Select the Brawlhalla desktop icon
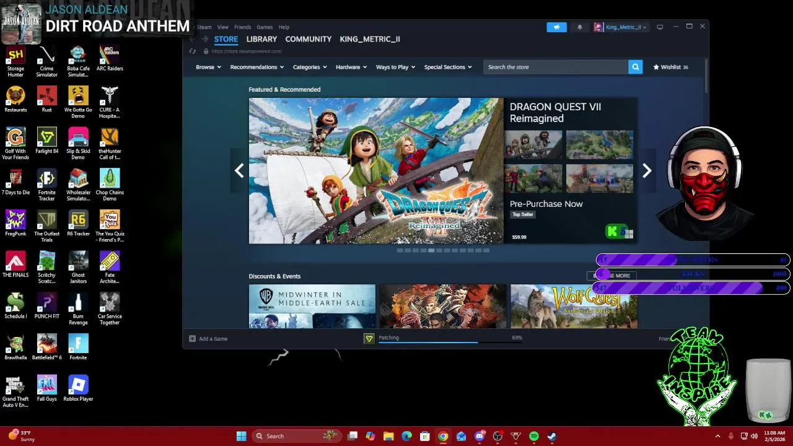Screen dimensions: 793x446 tap(15, 348)
